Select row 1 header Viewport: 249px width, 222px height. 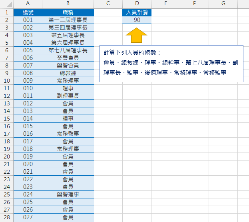7,12
